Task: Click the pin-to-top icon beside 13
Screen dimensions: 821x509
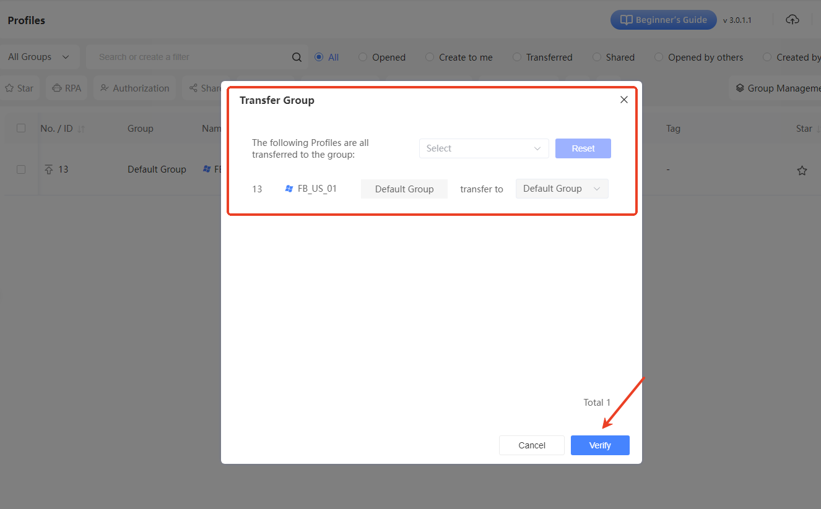Action: [x=49, y=169]
